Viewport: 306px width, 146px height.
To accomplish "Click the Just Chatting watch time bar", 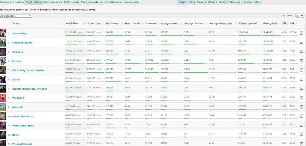I will (75, 36).
